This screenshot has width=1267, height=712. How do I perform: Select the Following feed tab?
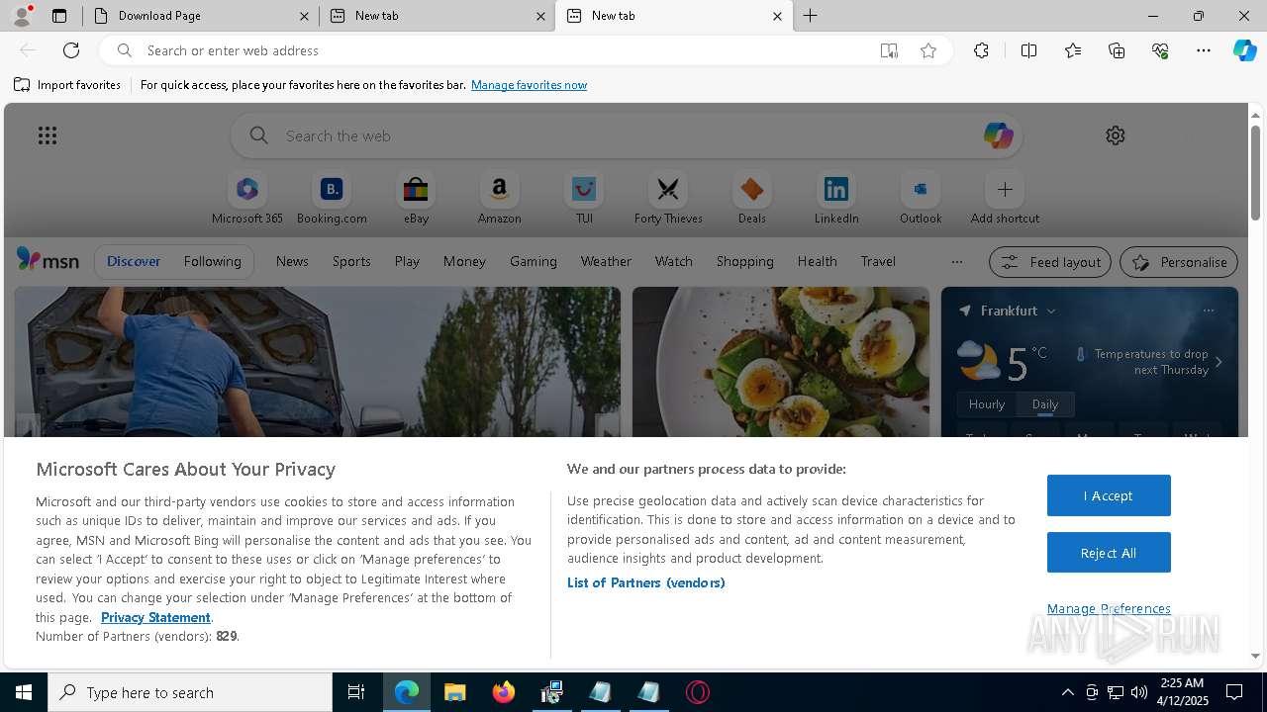tap(212, 261)
